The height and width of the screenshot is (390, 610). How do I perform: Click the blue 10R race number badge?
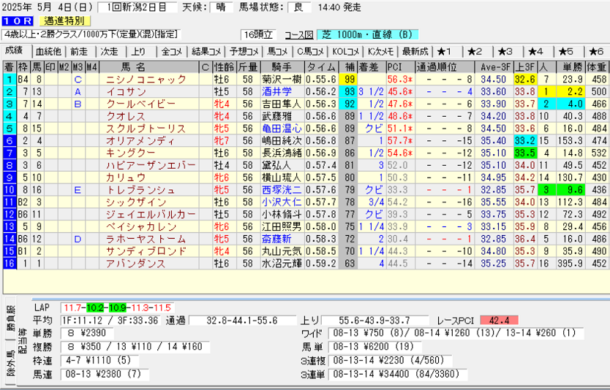[16, 20]
